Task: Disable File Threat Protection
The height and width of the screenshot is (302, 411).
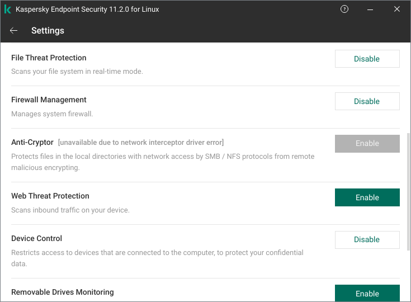Action: 367,59
